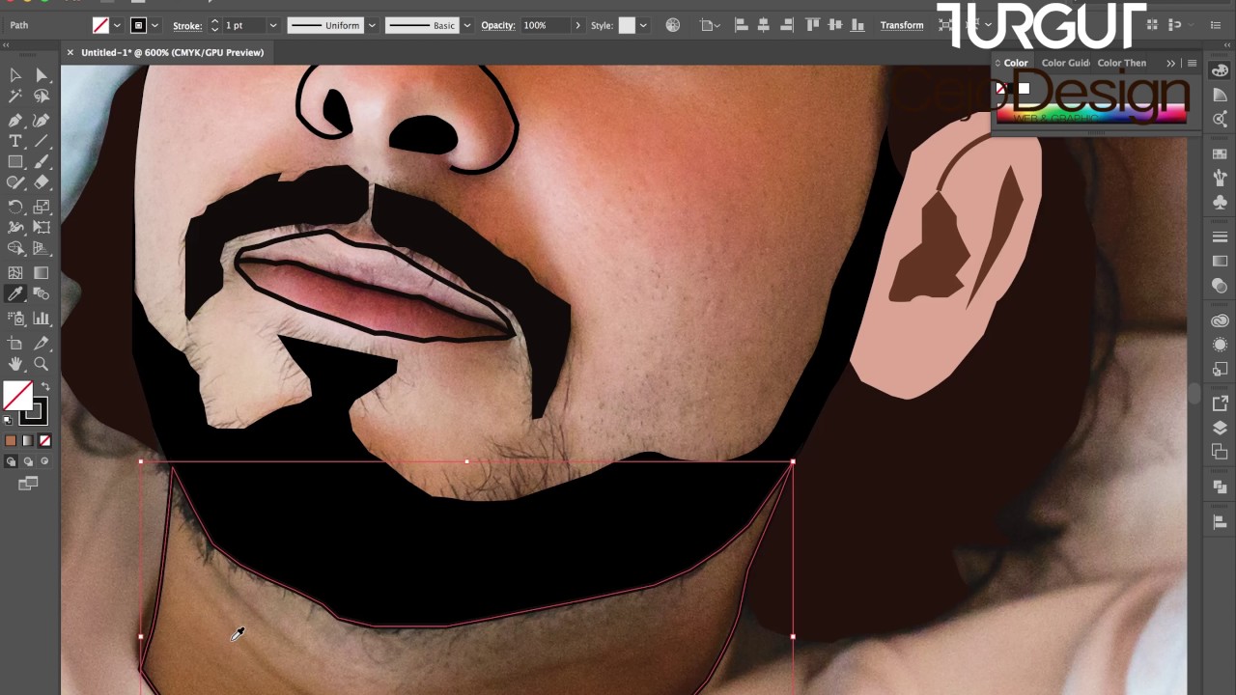This screenshot has width=1236, height=695.
Task: Switch to the Color Guide tab
Action: point(1065,63)
